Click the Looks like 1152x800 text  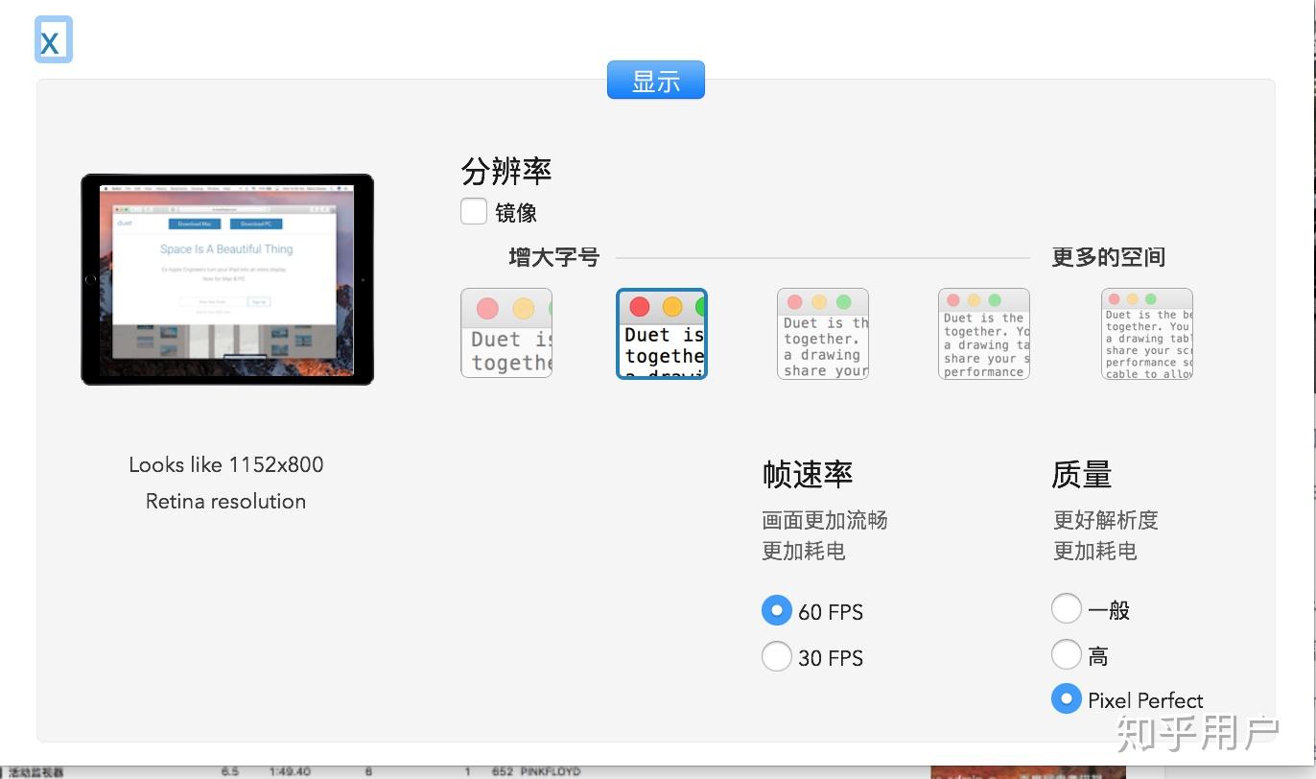point(225,464)
